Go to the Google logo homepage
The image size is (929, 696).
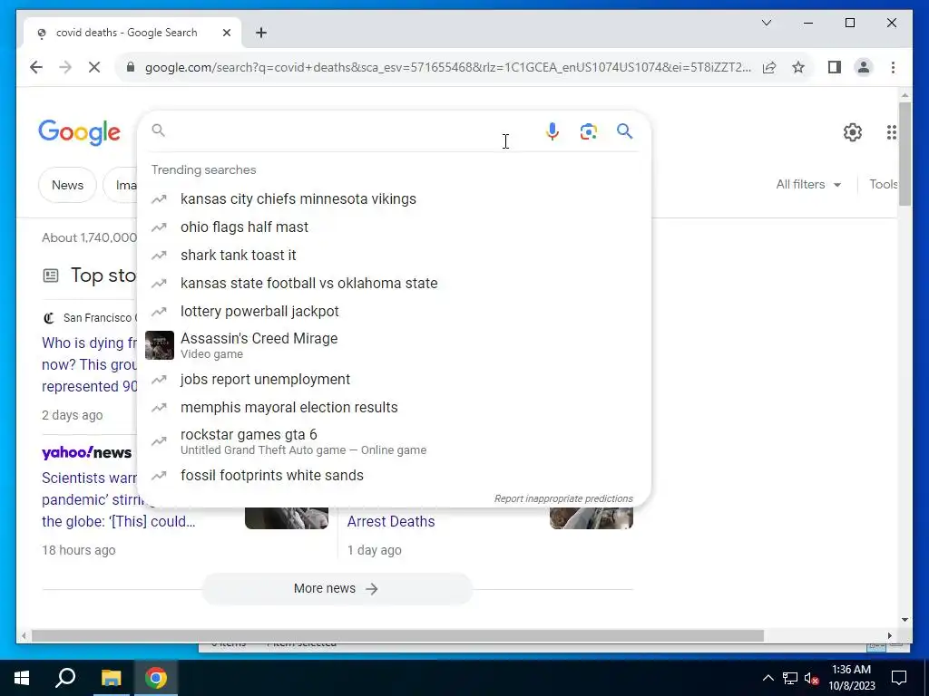click(x=80, y=132)
